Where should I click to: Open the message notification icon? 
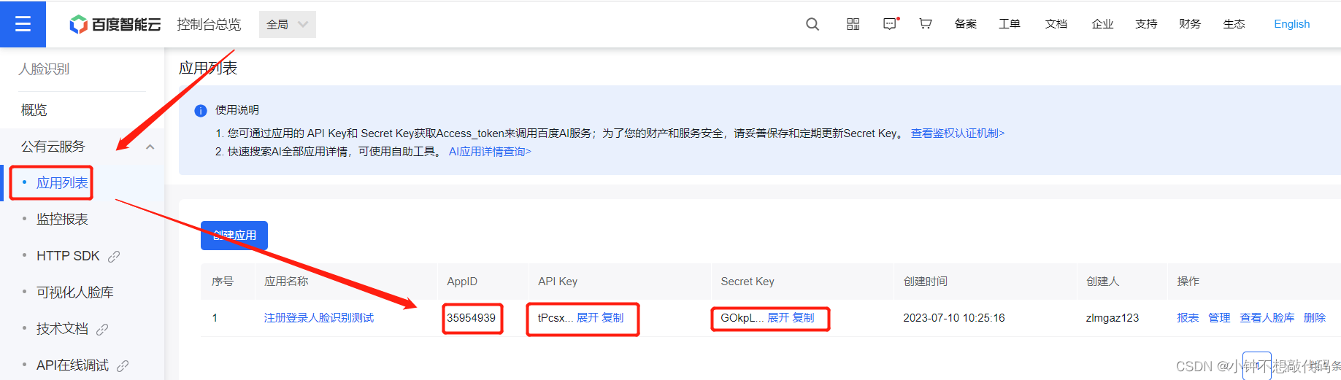[x=891, y=24]
